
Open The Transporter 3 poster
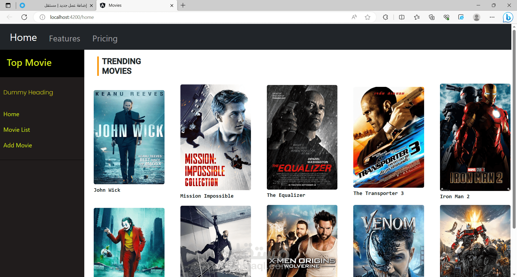[x=389, y=137]
